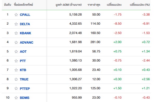Sort by มูลค่า AOM (ล้านบาท) column header
This screenshot has height=102, width=156.
coord(69,5)
